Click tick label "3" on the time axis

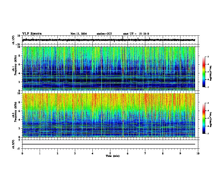(75, 153)
